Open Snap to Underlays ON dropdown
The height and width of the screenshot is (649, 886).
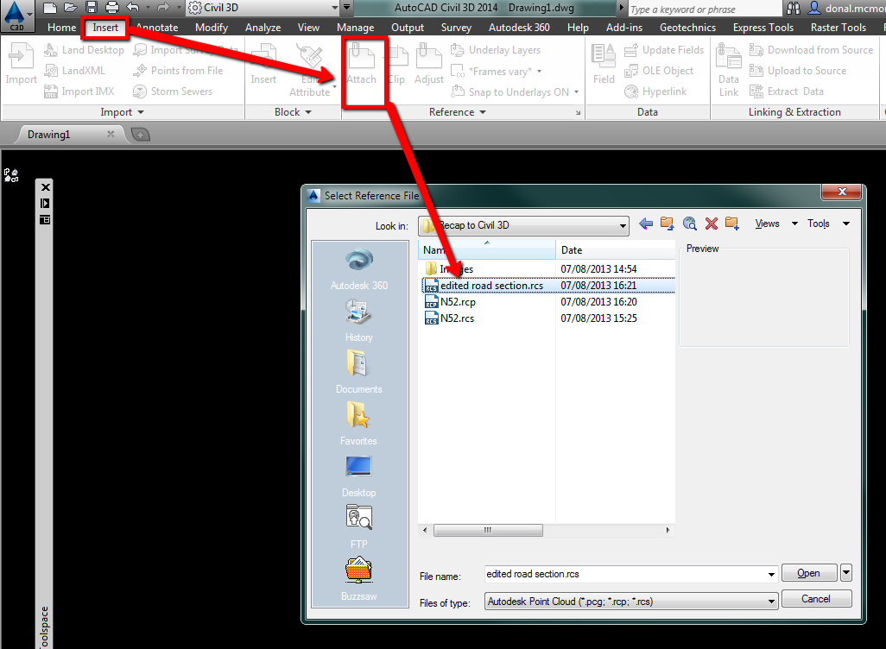[x=576, y=92]
